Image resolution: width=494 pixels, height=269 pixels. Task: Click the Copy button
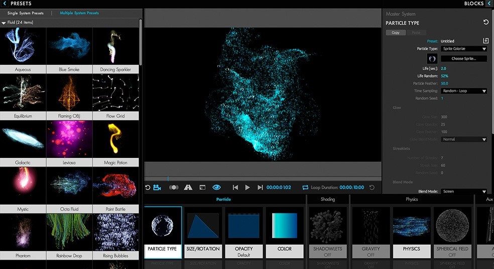(x=396, y=33)
